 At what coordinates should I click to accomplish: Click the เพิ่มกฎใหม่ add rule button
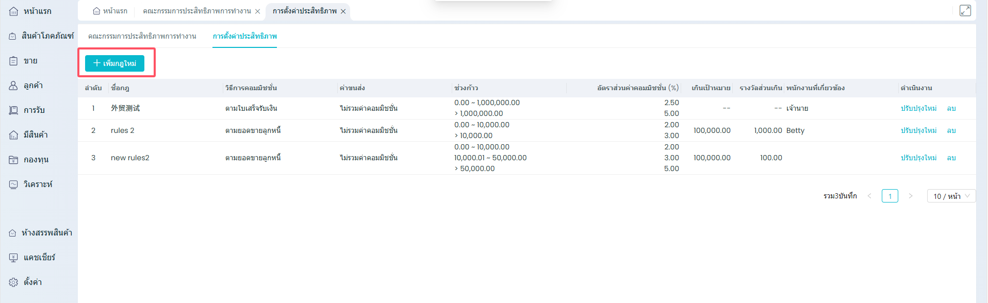(114, 63)
